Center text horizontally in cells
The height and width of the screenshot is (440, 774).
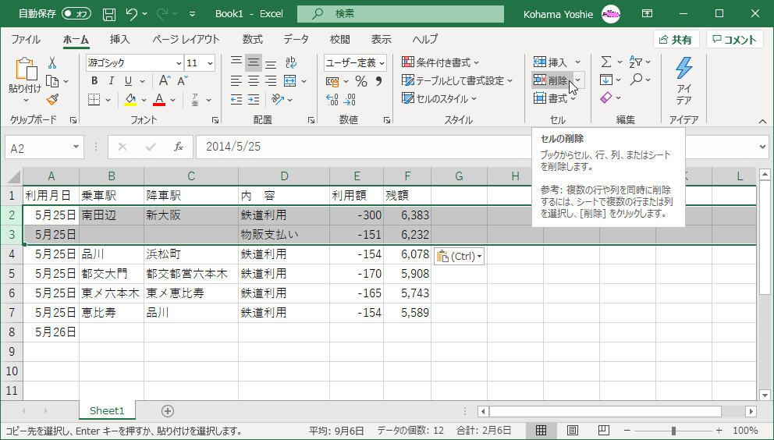[x=254, y=81]
